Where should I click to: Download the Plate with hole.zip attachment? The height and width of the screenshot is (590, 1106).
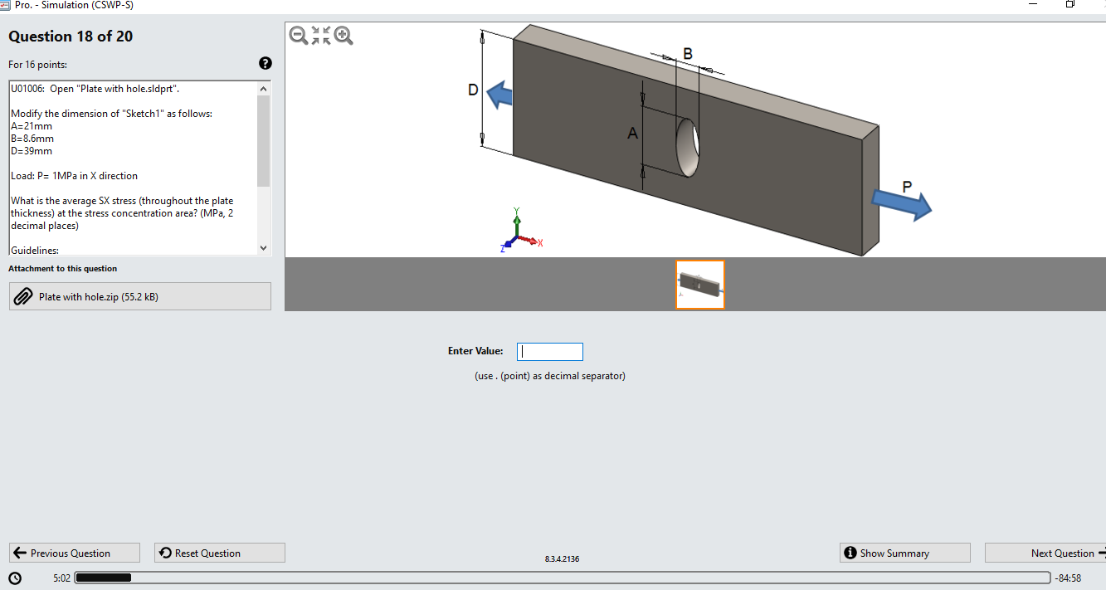[x=139, y=296]
